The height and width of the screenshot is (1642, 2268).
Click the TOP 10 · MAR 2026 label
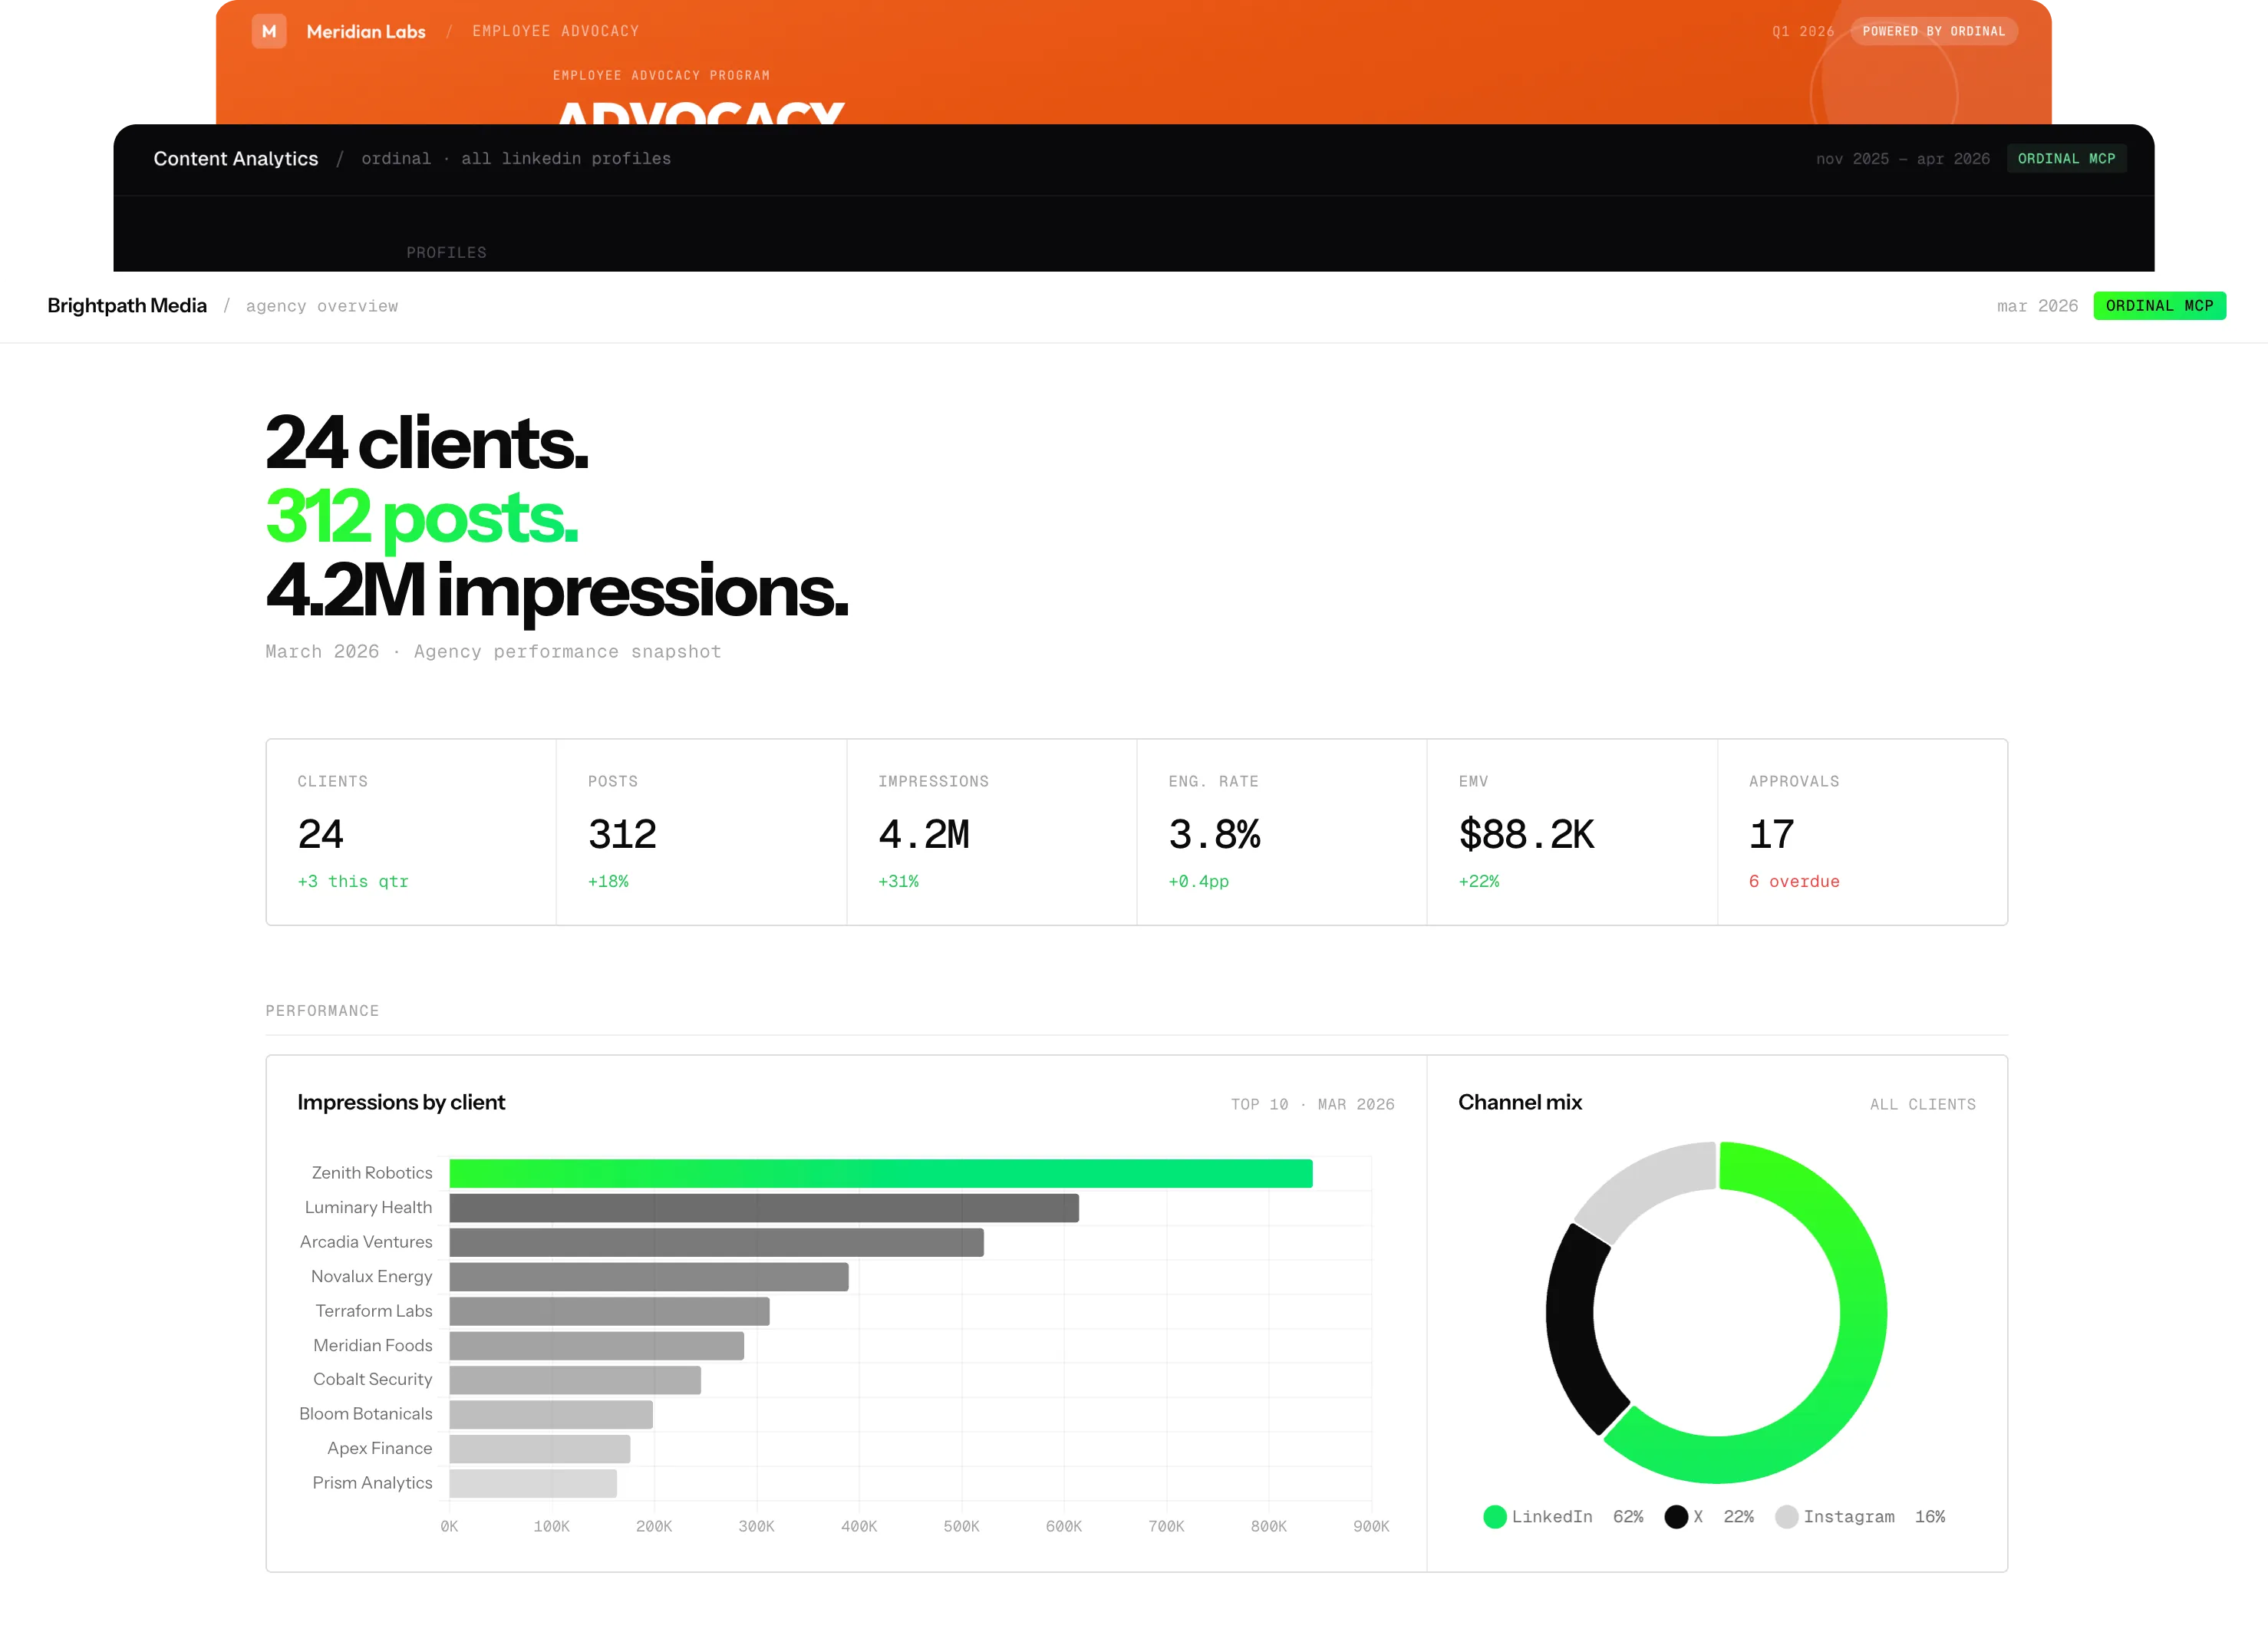click(x=1312, y=1105)
